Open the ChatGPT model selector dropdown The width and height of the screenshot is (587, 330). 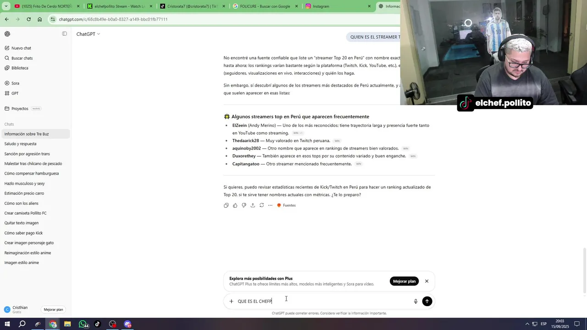[88, 34]
